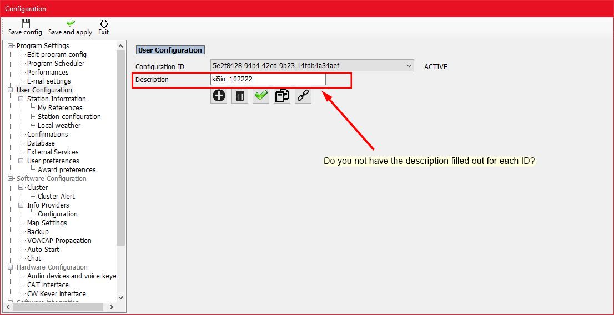Click Save and apply green checkmark
This screenshot has height=315, width=614.
[71, 23]
